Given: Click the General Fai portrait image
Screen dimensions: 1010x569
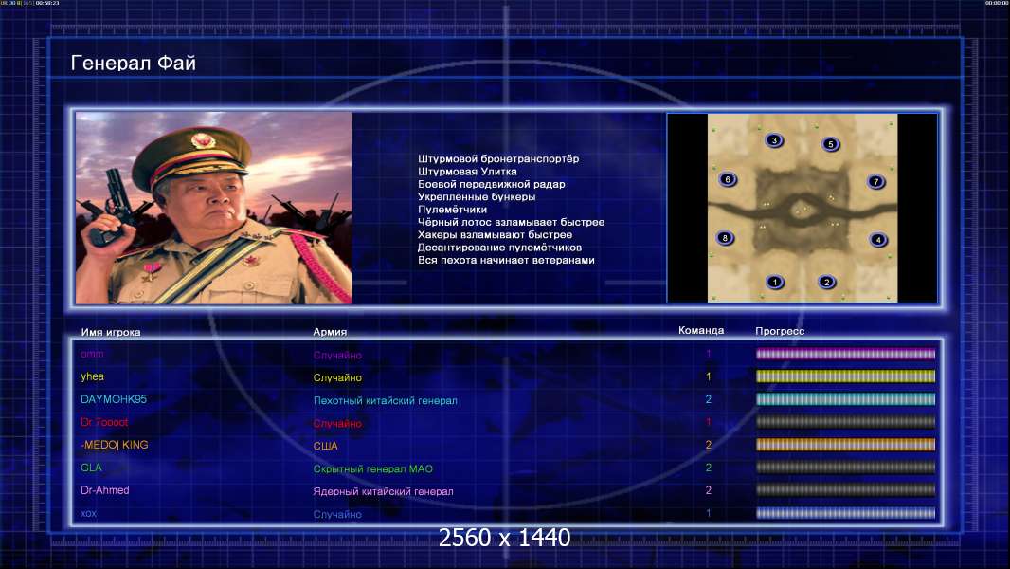Looking at the screenshot, I should 214,208.
